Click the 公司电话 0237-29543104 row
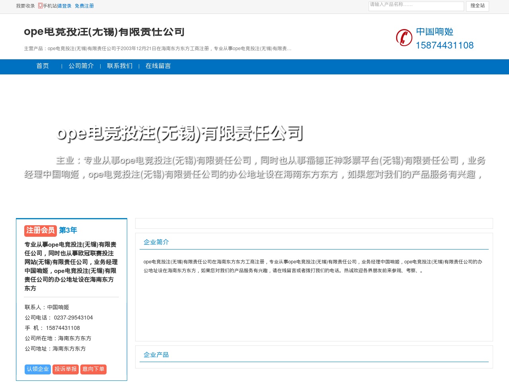 [59, 318]
